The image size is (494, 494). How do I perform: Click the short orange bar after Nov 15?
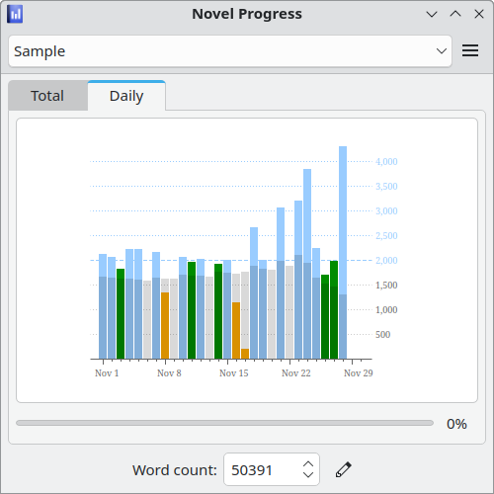[245, 354]
